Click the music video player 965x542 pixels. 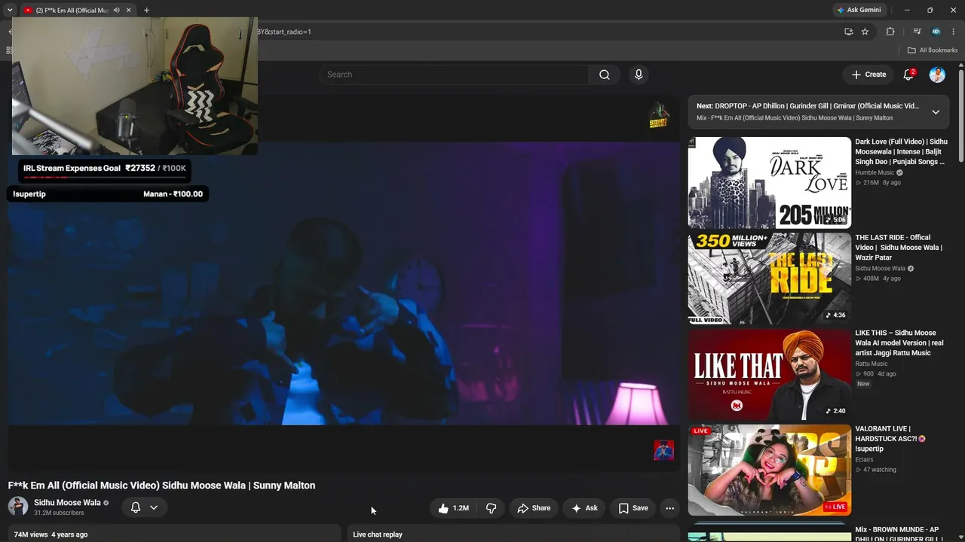pyautogui.click(x=344, y=283)
